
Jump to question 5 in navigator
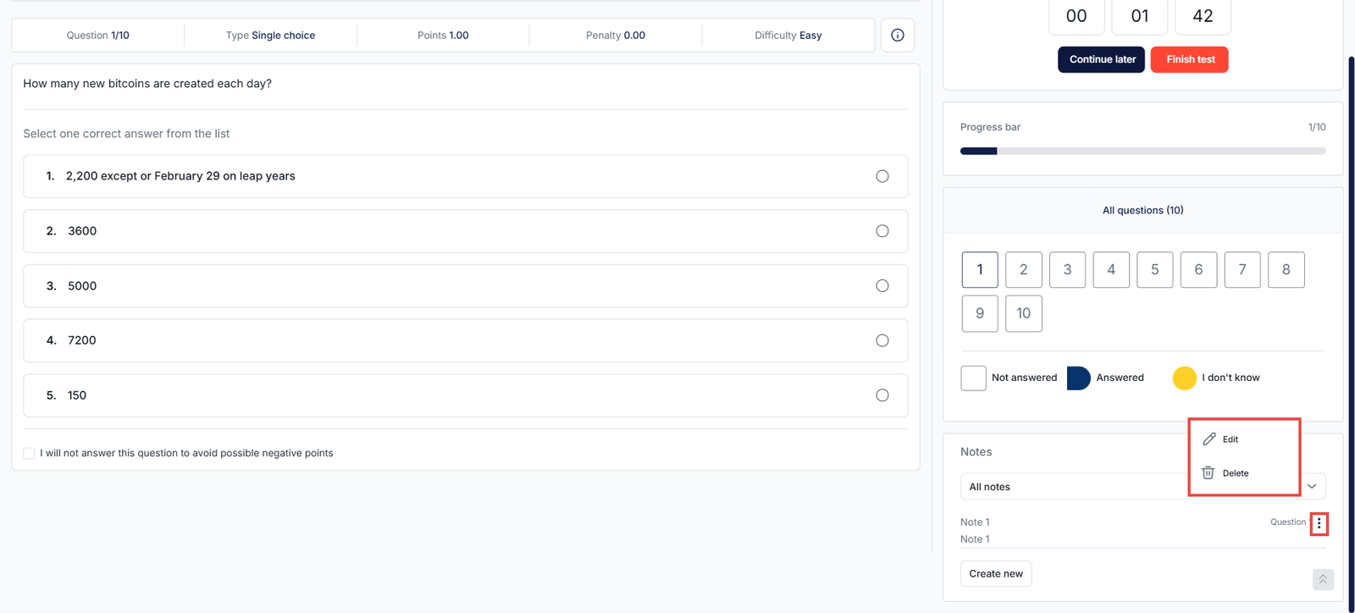coord(1154,270)
